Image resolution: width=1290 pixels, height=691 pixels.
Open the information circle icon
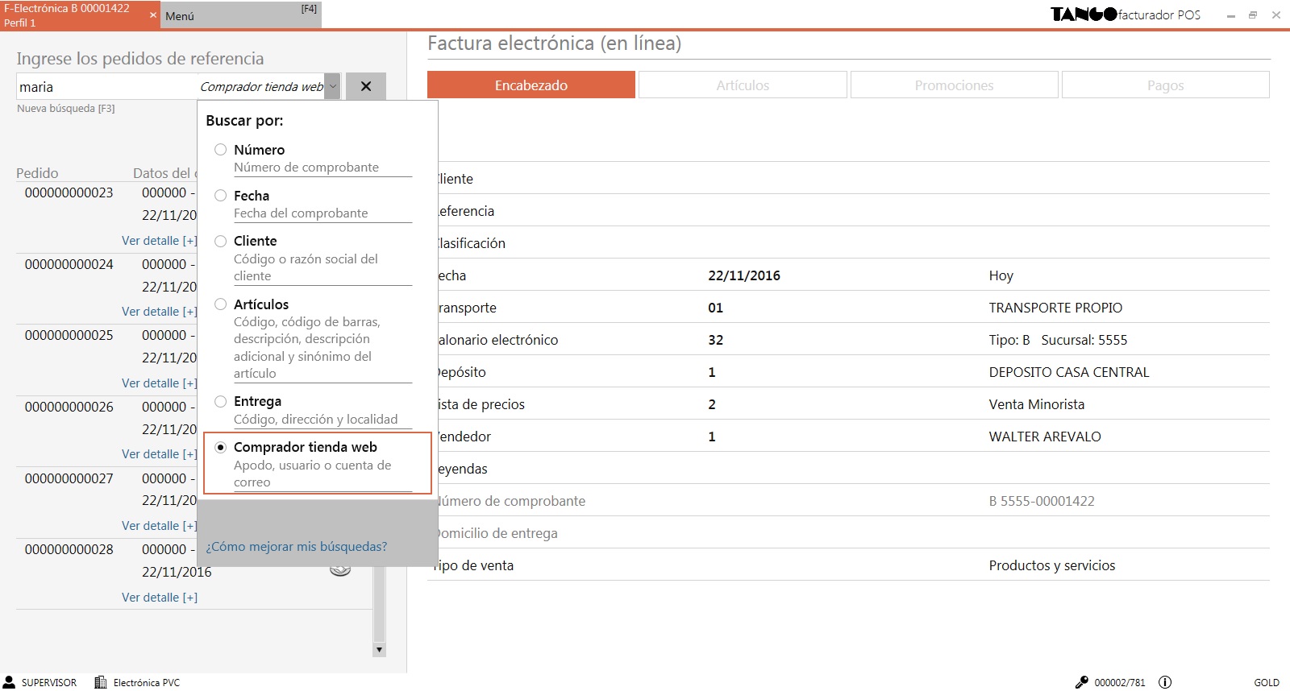pyautogui.click(x=1165, y=682)
